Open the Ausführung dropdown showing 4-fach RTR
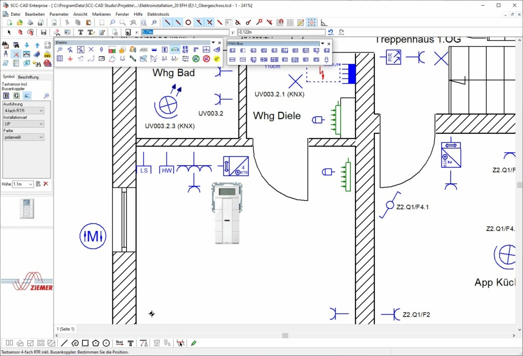This screenshot has height=356, width=523. (23, 110)
